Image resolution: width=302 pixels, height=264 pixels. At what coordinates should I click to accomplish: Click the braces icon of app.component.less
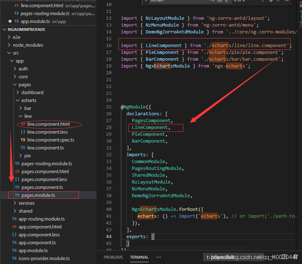14,235
